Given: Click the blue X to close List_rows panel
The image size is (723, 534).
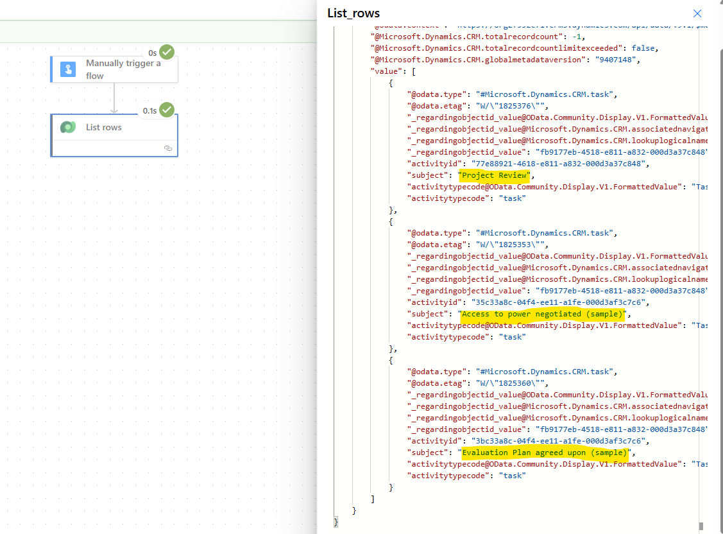Looking at the screenshot, I should tap(697, 13).
